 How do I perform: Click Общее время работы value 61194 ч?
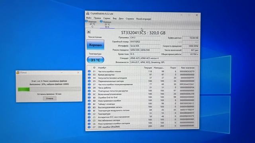click(x=190, y=54)
